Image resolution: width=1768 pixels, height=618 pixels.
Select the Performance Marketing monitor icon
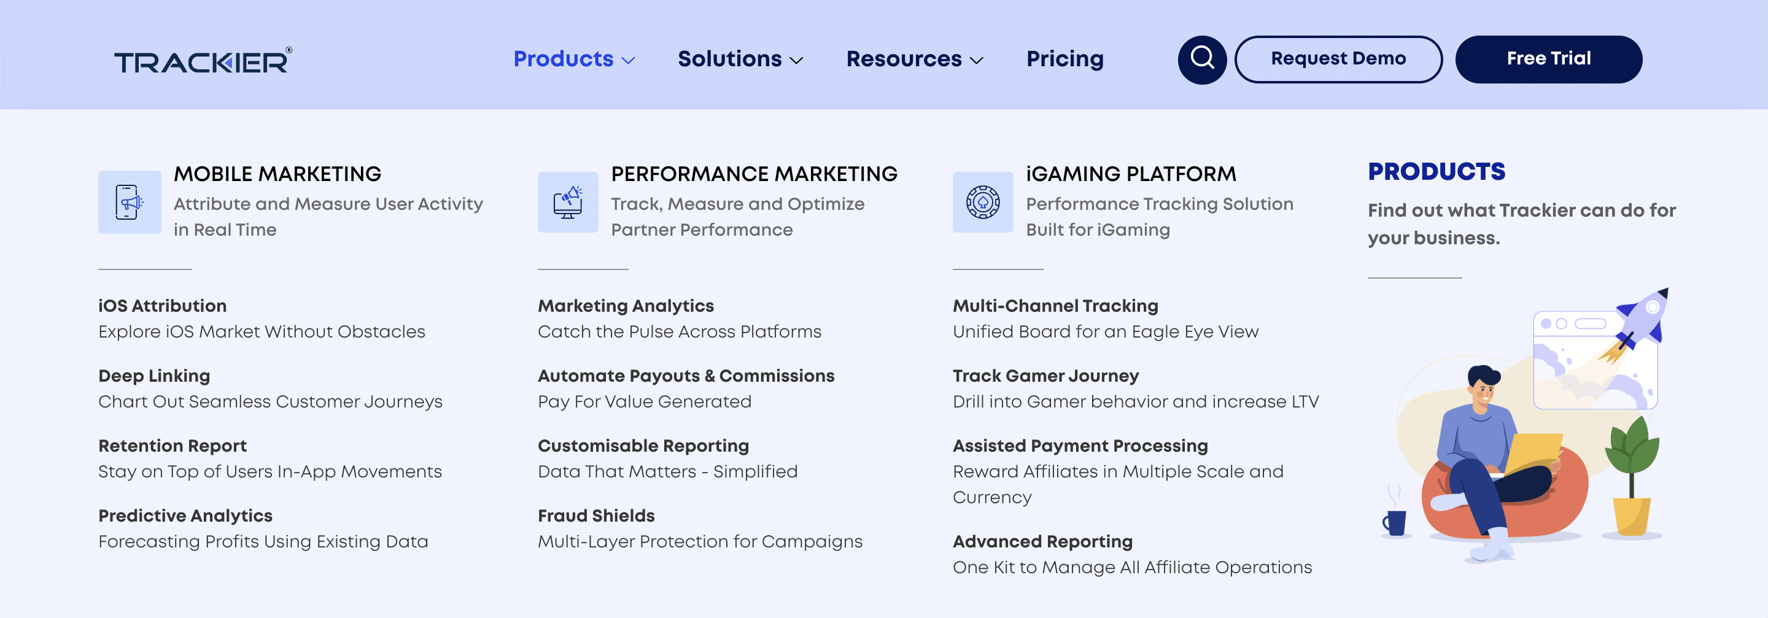tap(568, 202)
